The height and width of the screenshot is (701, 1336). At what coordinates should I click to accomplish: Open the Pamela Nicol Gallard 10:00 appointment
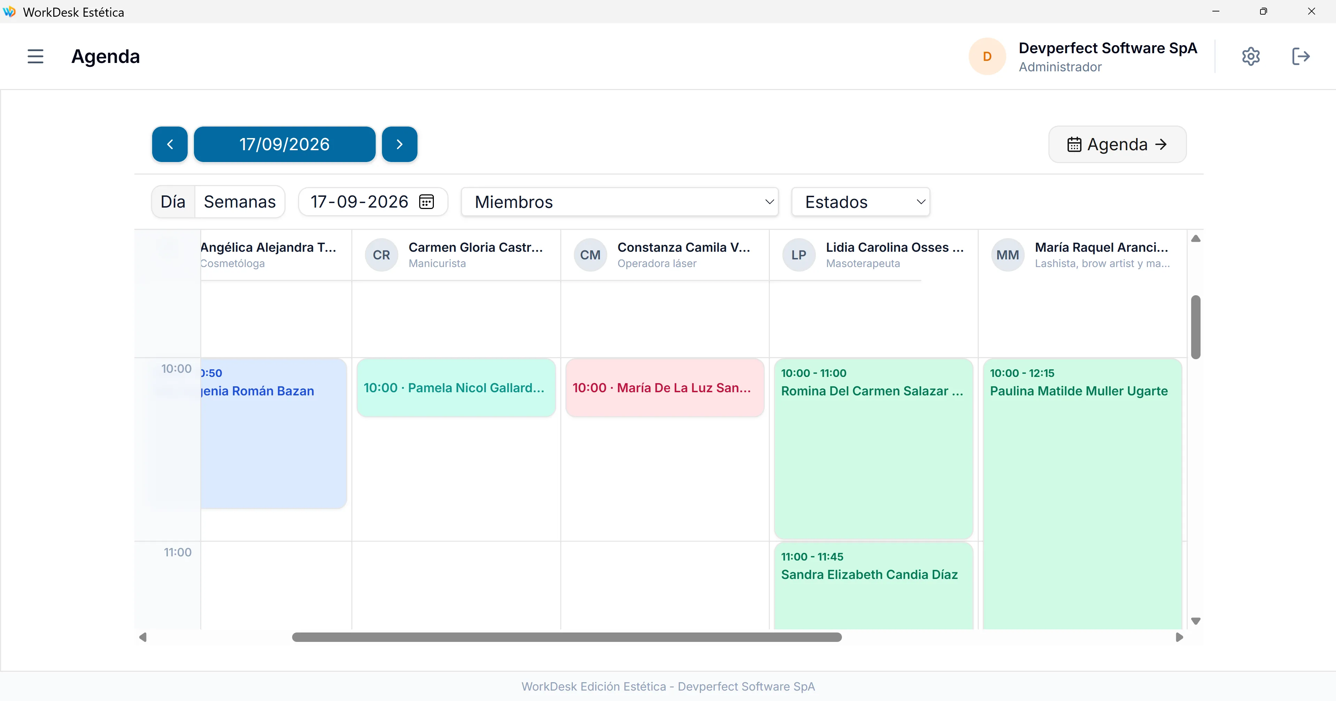pos(456,388)
